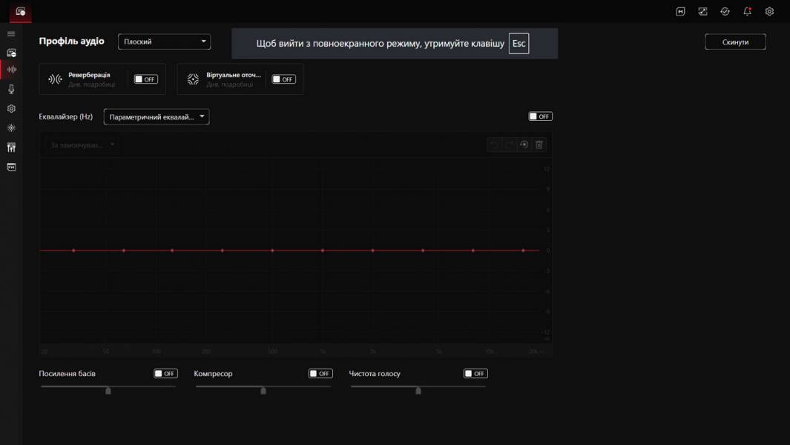Select the audio waveform sidebar icon
Screen dimensions: 790x445
click(x=12, y=70)
